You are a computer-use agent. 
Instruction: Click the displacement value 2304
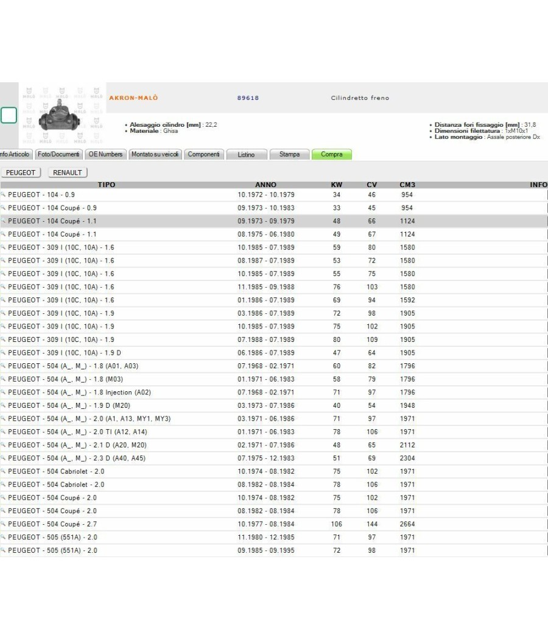tap(407, 458)
